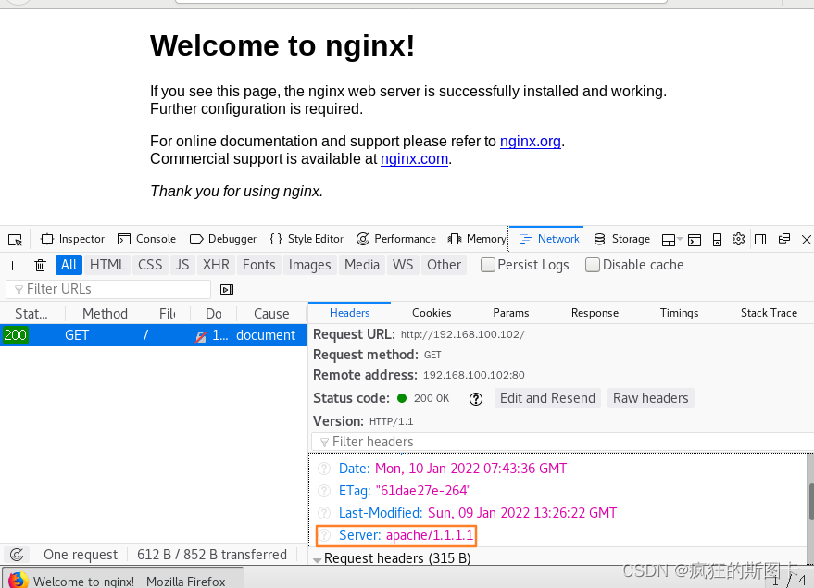
Task: Open Response details tab
Action: click(x=595, y=313)
